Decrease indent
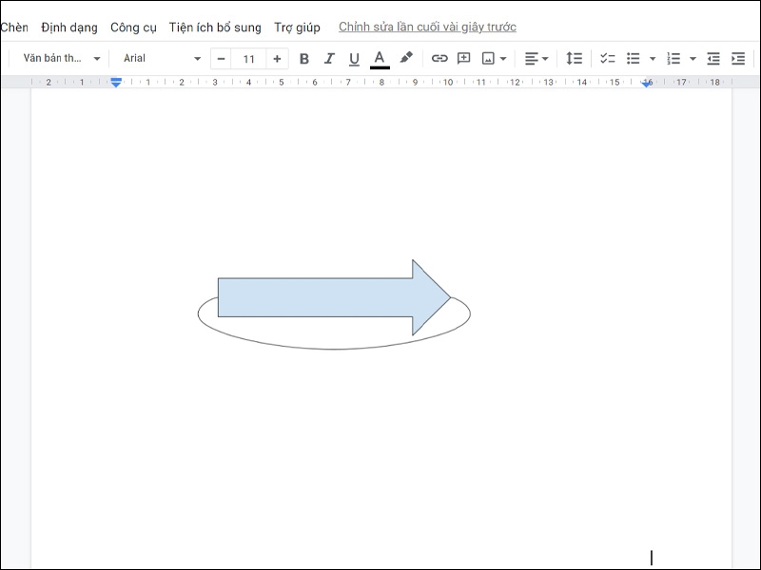 coord(713,59)
